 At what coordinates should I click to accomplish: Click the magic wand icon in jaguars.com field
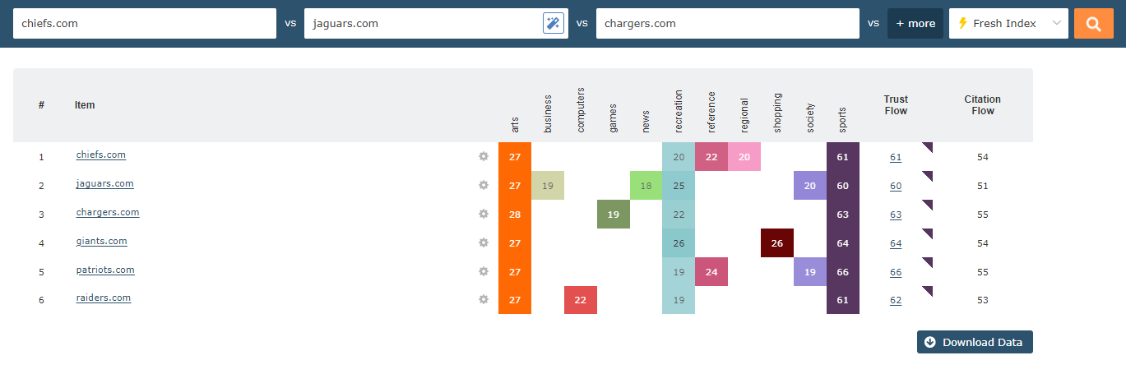(x=554, y=24)
